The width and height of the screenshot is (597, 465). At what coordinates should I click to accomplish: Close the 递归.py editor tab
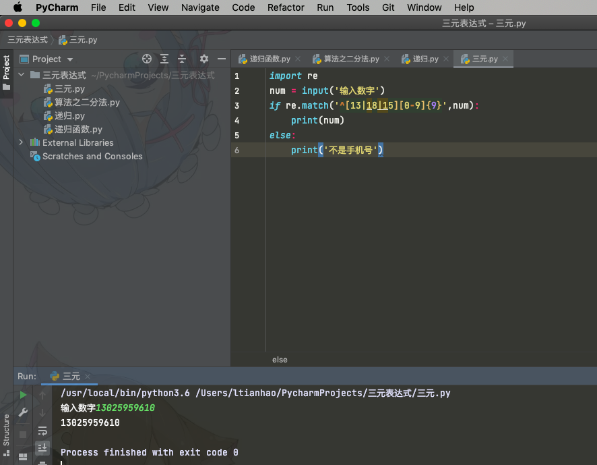point(446,59)
